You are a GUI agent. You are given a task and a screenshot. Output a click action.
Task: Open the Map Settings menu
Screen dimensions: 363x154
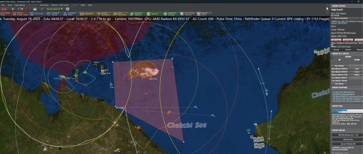[20, 5]
